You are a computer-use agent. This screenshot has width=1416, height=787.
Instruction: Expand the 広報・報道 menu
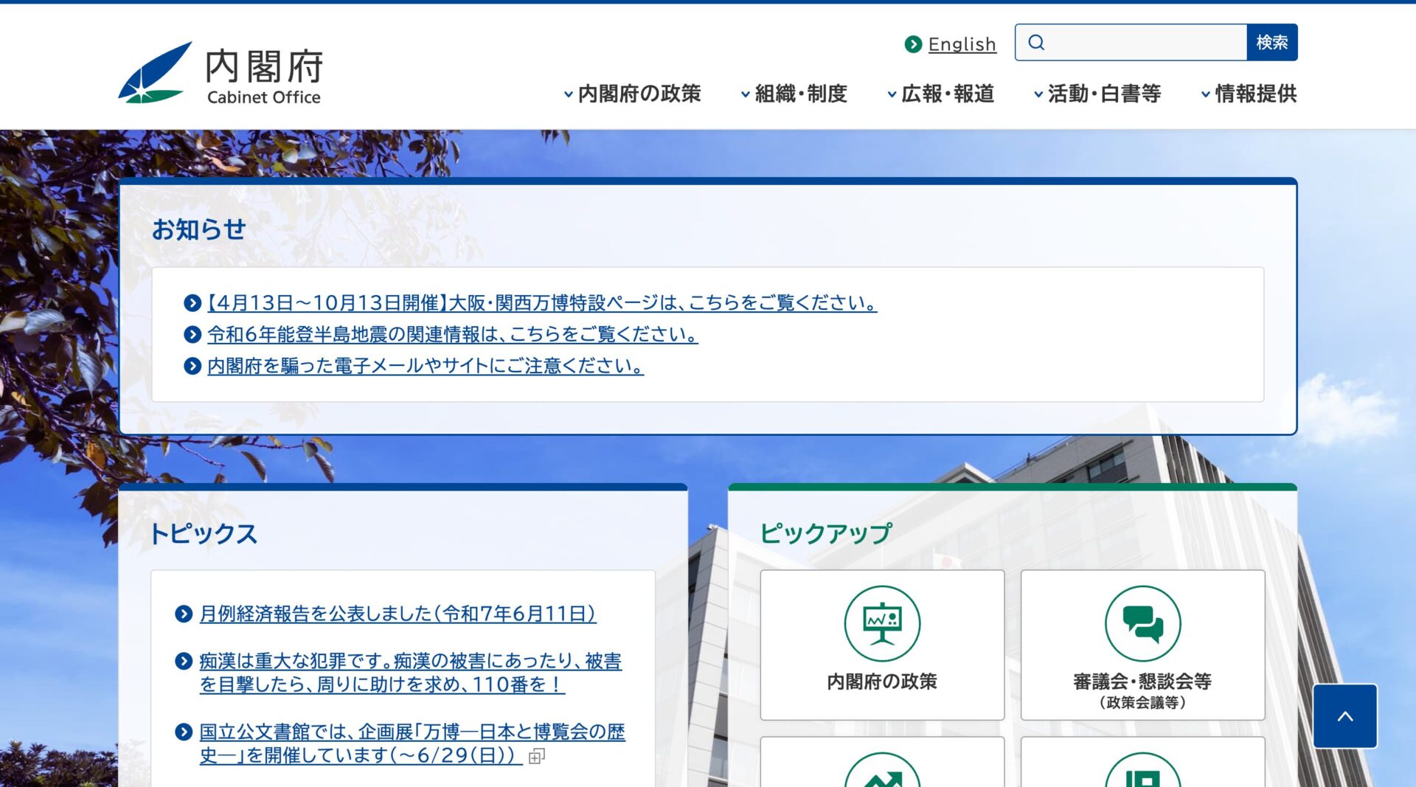[x=940, y=94]
